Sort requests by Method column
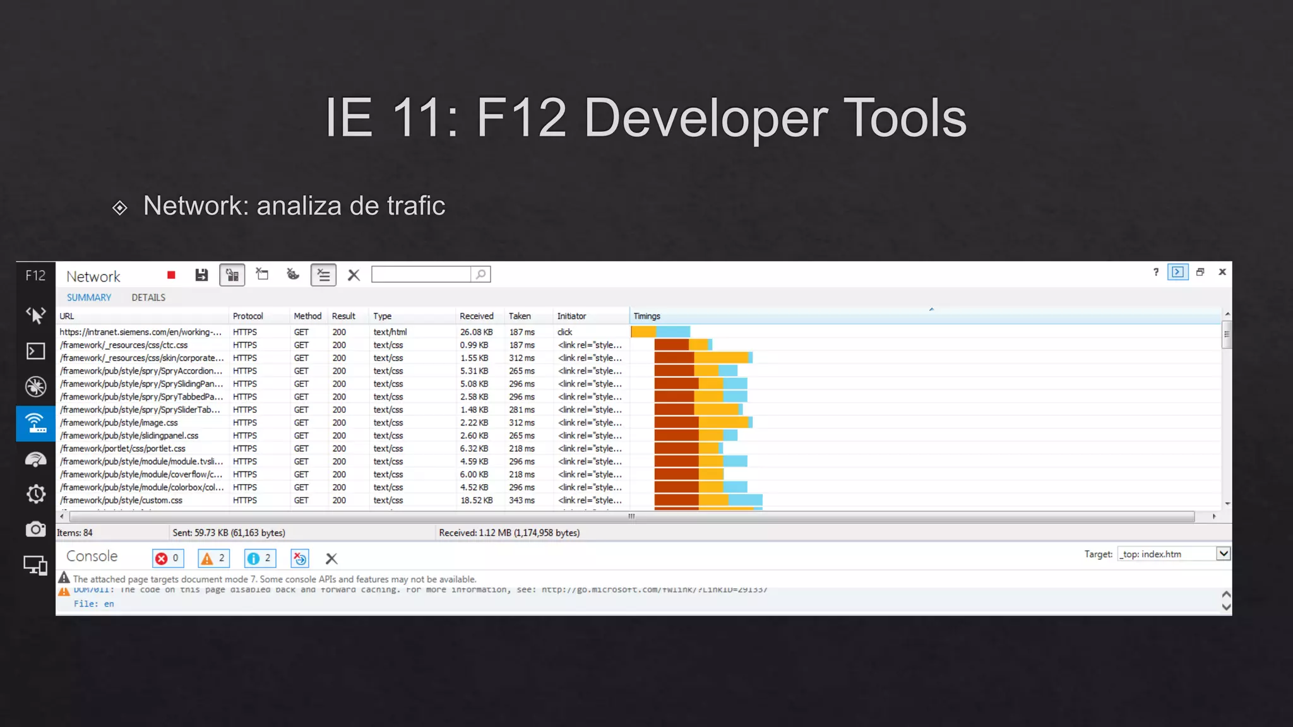 tap(308, 316)
